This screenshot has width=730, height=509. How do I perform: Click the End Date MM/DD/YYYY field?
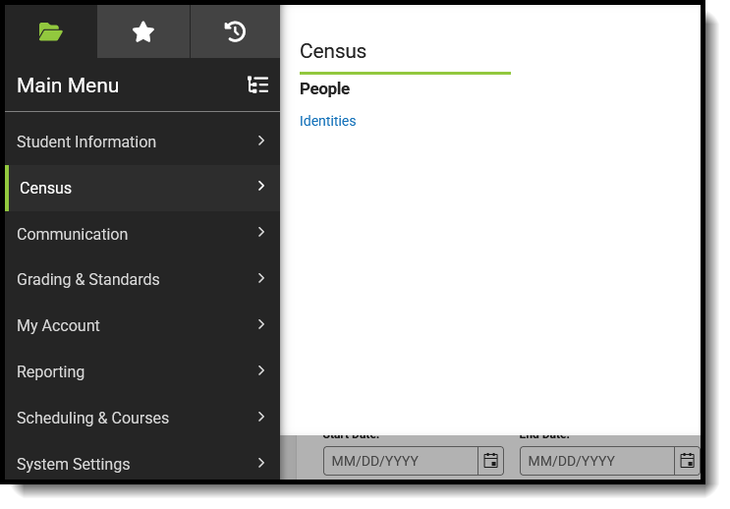tap(597, 461)
